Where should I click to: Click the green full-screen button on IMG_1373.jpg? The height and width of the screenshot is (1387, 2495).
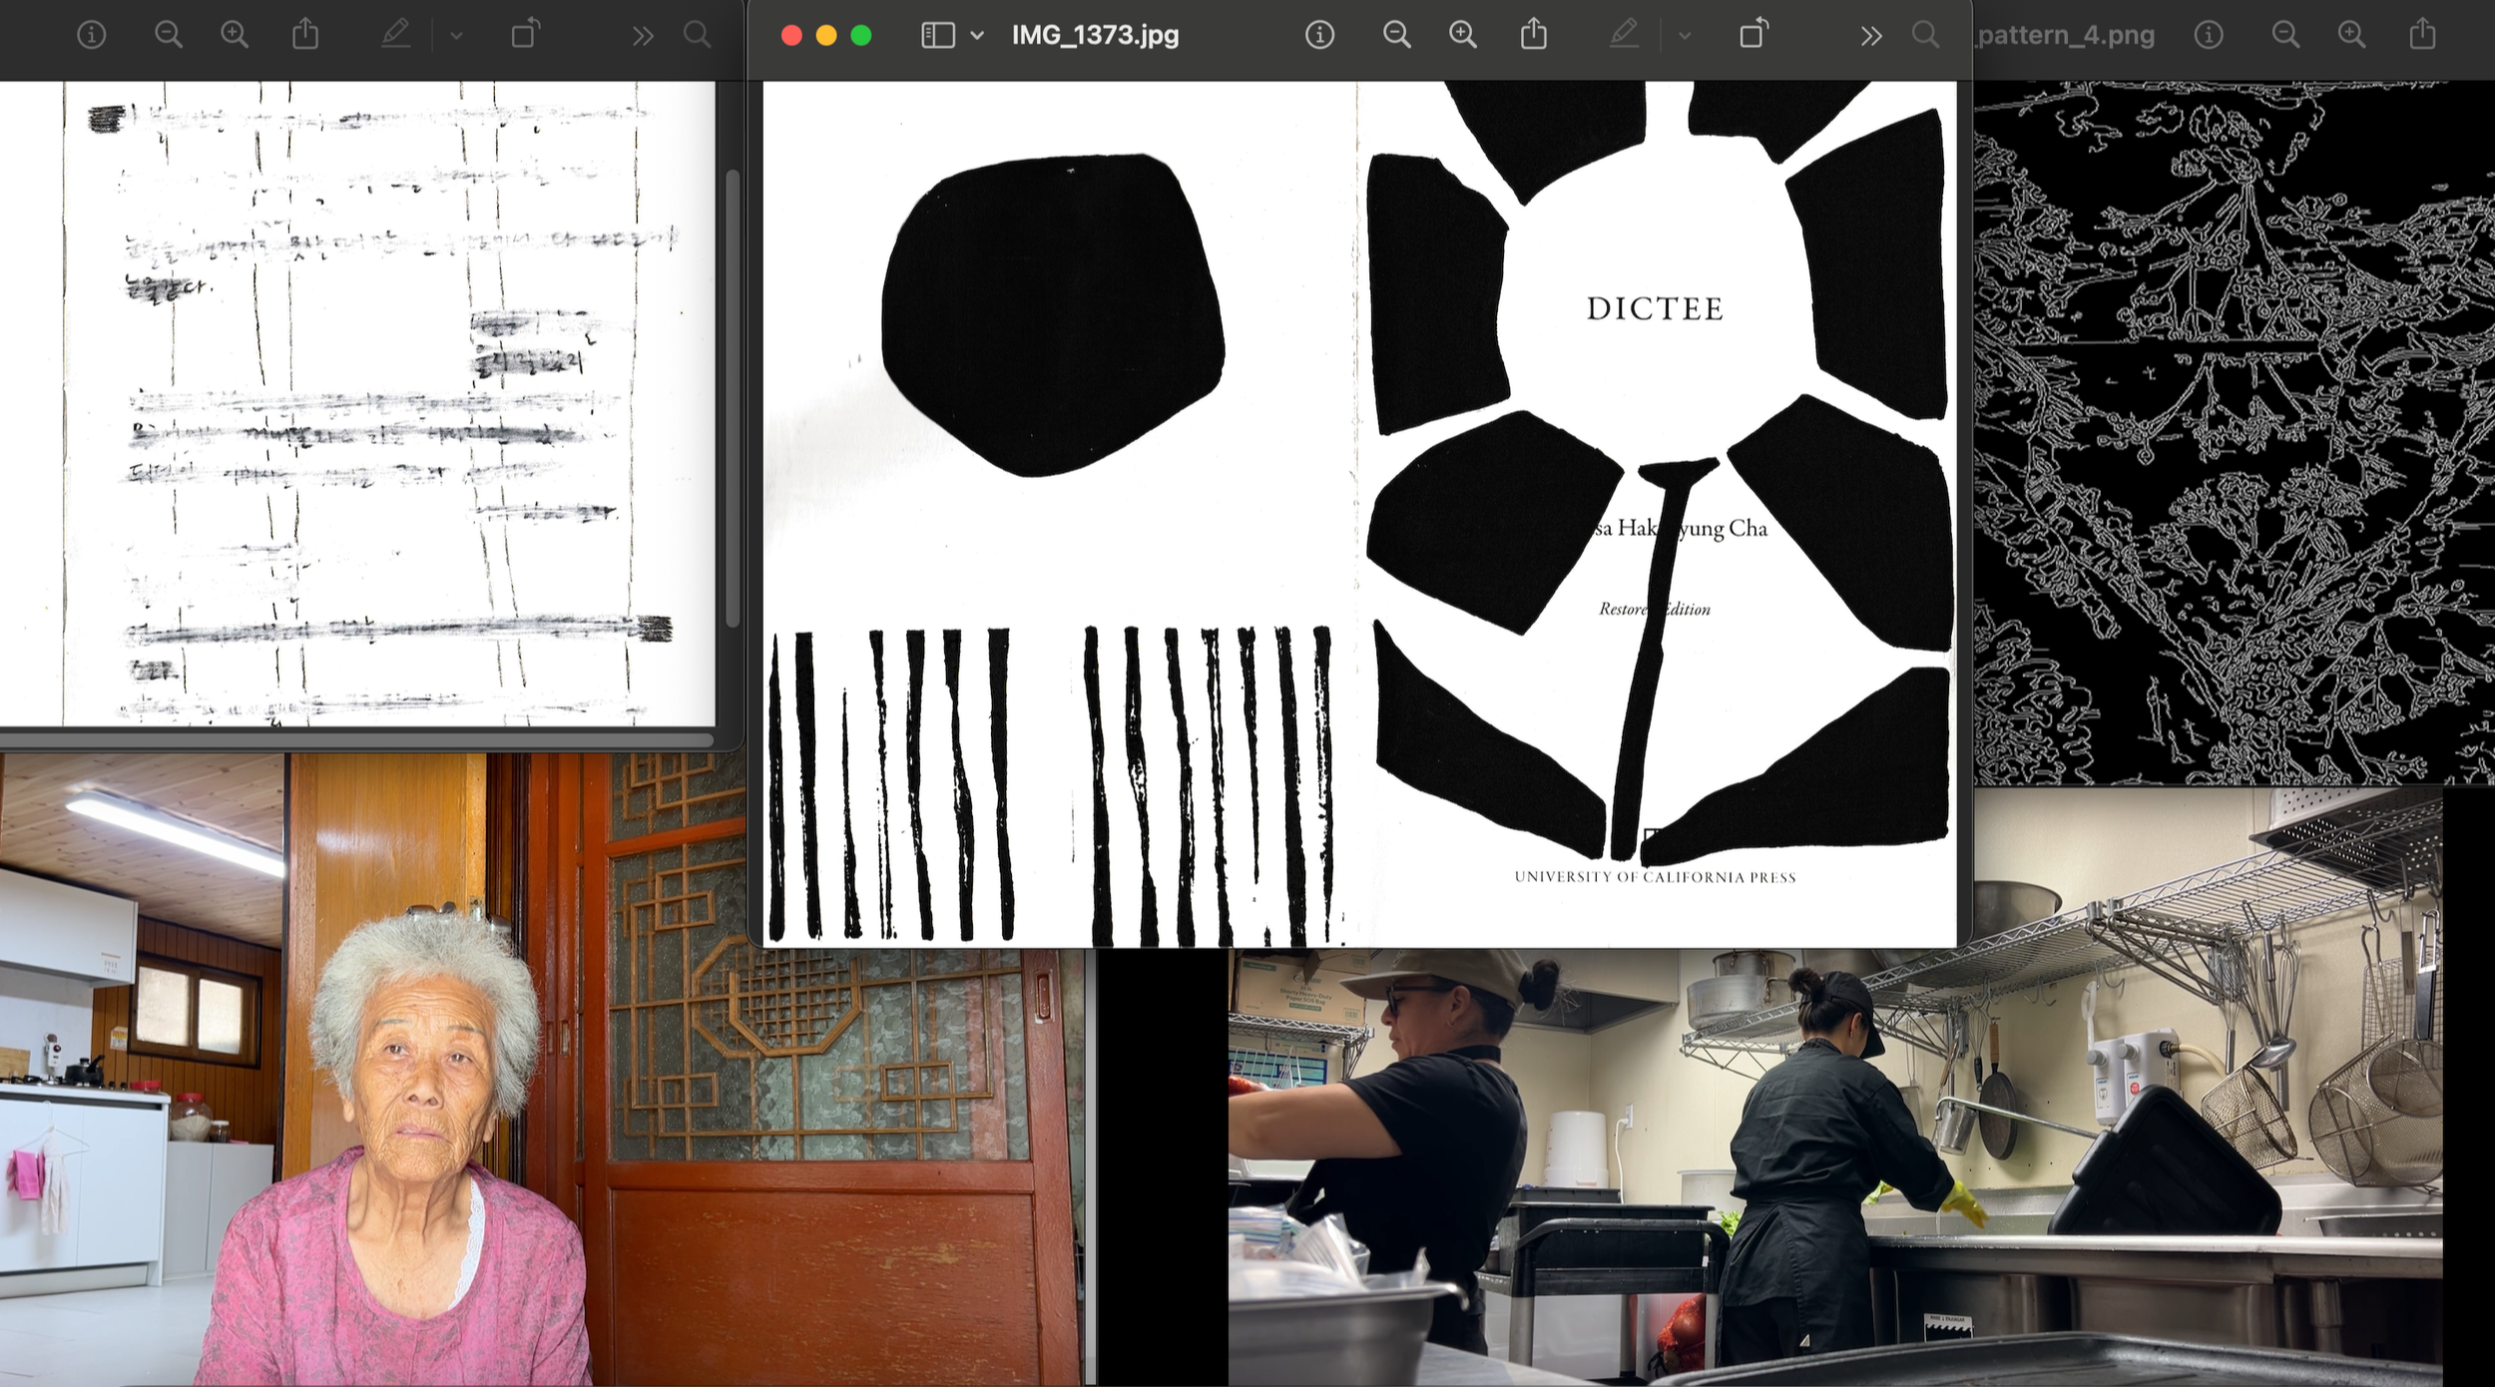(x=861, y=36)
